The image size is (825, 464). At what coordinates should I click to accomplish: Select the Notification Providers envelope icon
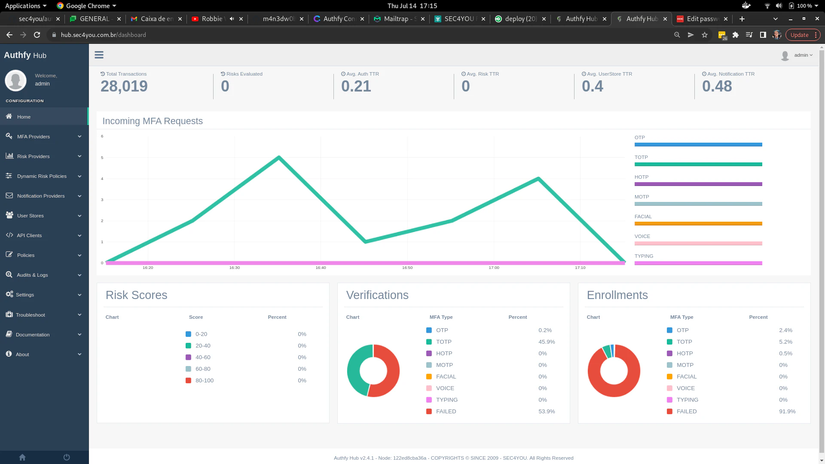9,195
